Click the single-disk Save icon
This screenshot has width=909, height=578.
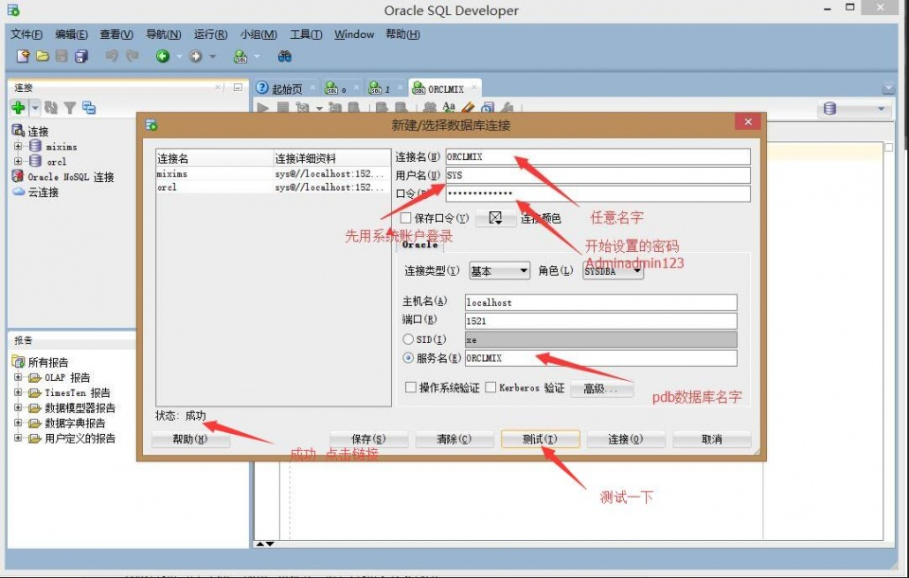click(x=62, y=56)
